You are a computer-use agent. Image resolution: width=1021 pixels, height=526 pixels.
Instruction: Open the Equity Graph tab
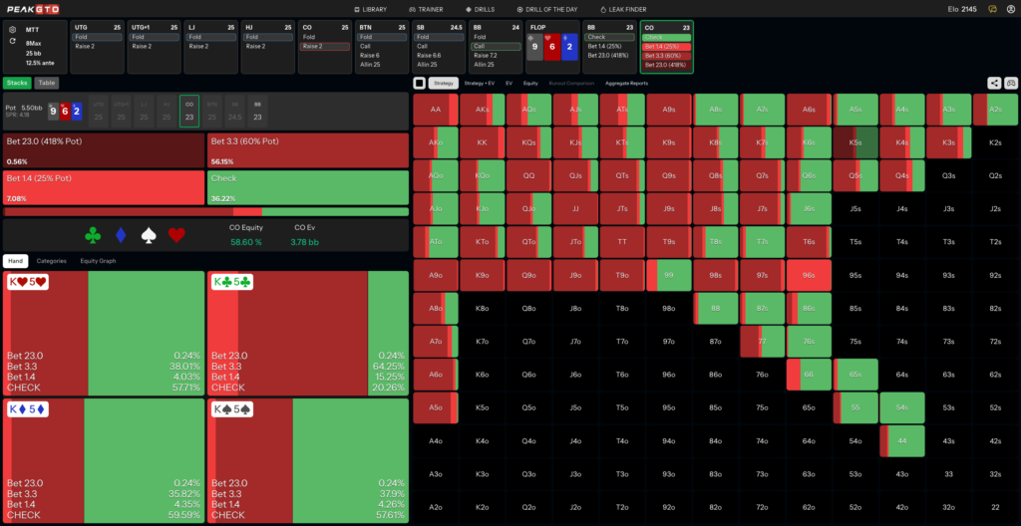click(99, 260)
